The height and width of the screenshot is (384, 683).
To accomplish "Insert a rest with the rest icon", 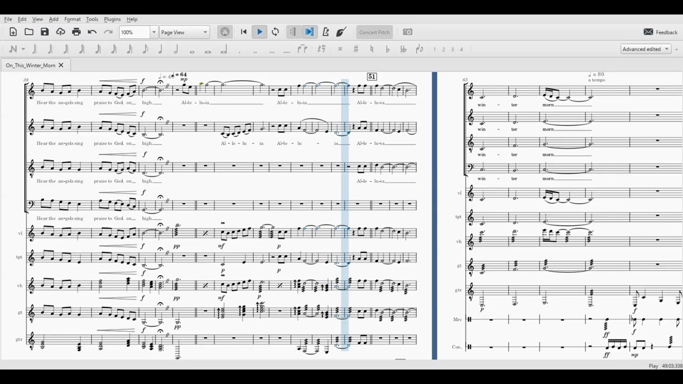I will click(321, 49).
